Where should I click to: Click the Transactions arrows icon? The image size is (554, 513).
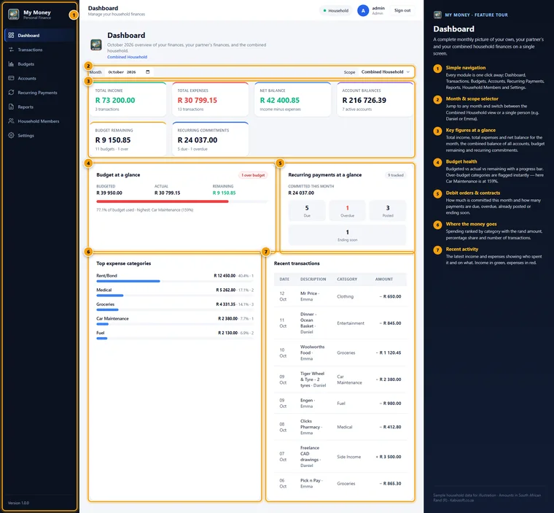(x=12, y=50)
